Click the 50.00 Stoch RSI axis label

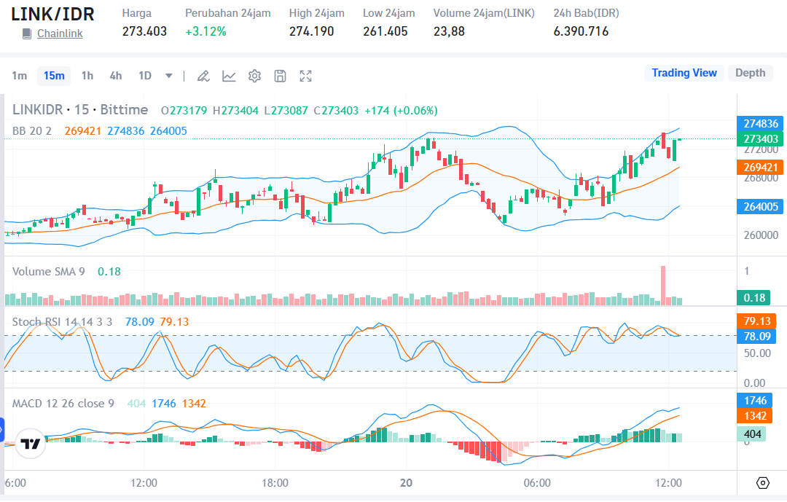pos(757,353)
